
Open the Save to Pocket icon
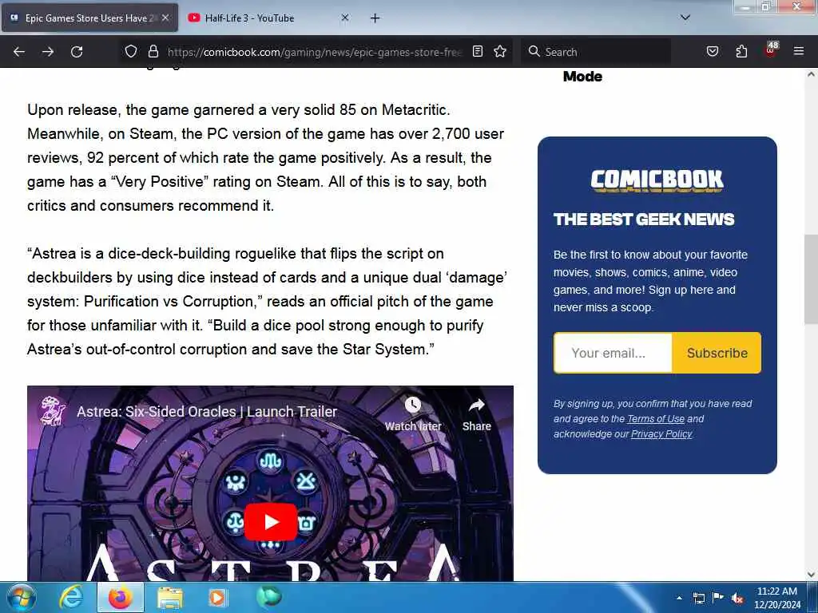pyautogui.click(x=712, y=51)
